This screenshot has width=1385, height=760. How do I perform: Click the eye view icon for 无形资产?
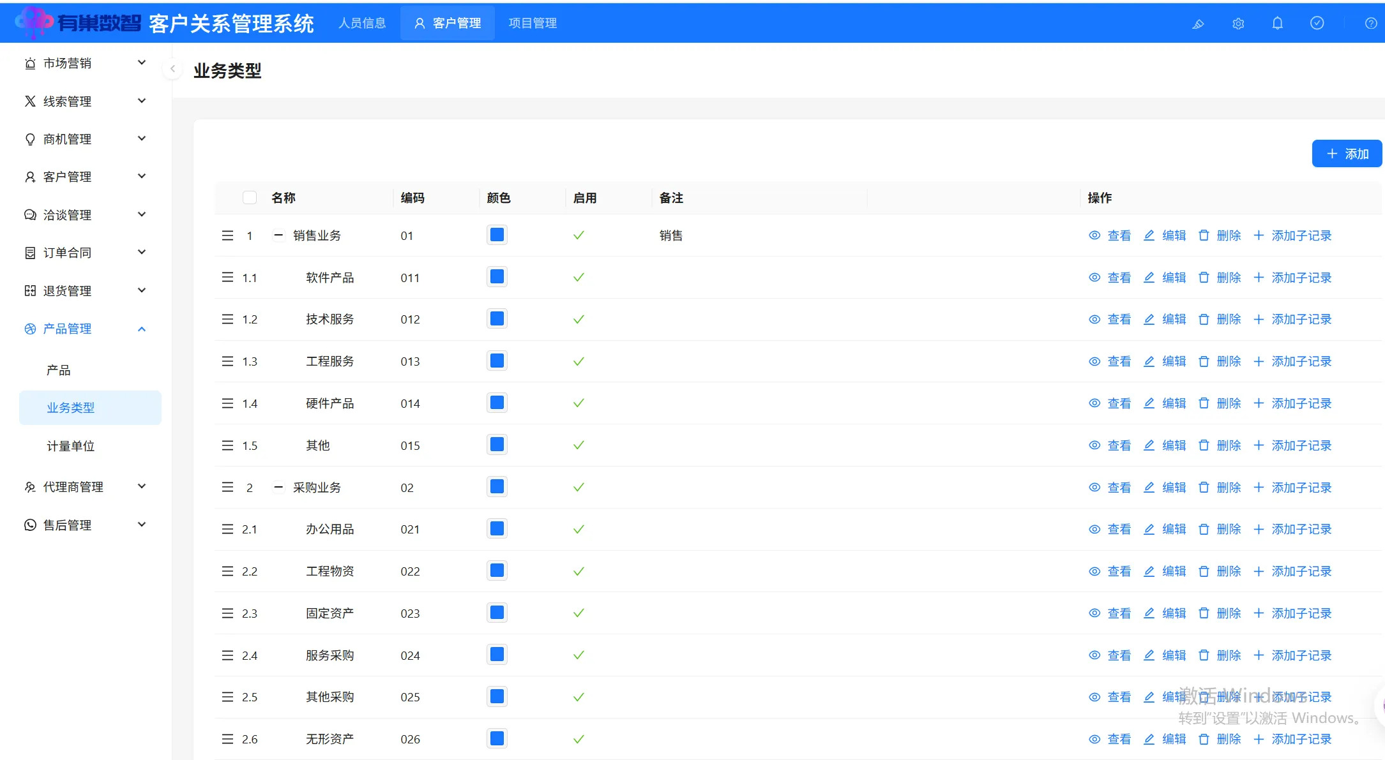(1094, 739)
